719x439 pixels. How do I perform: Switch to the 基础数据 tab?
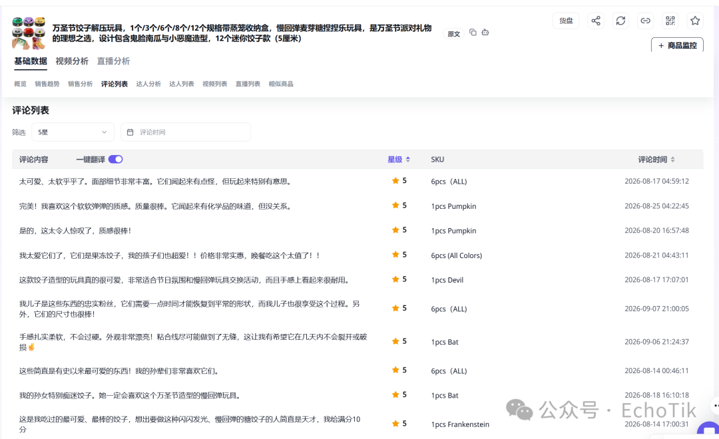click(x=30, y=61)
